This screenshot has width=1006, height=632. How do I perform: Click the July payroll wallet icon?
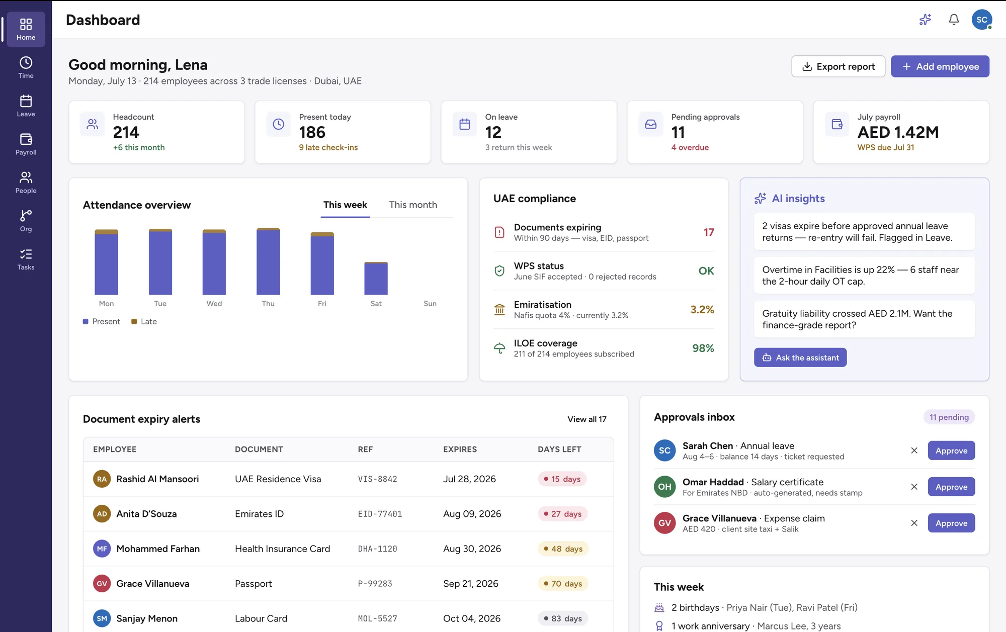point(837,124)
